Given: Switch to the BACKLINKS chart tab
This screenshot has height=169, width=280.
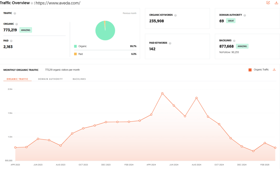Looking at the screenshot, I should pyautogui.click(x=79, y=79).
